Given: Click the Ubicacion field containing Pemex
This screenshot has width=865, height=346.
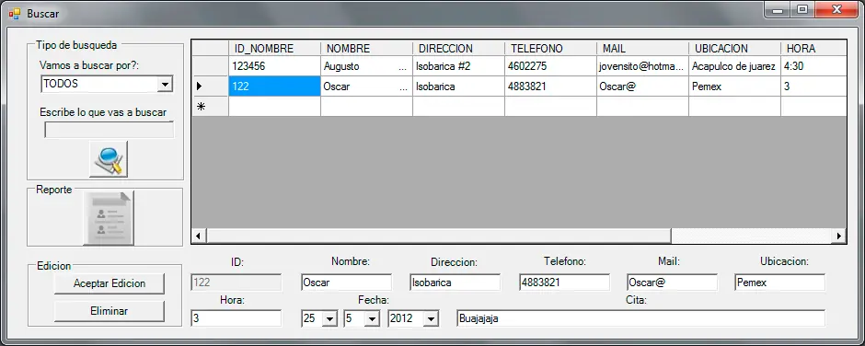Looking at the screenshot, I should 779,283.
